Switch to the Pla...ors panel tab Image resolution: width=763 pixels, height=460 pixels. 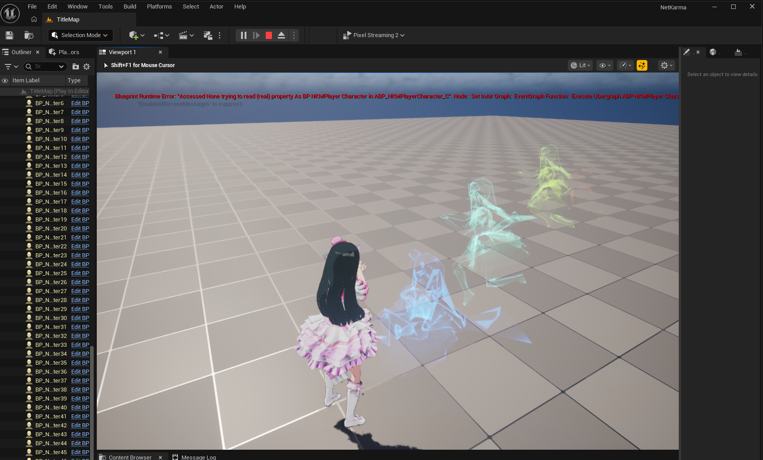tap(64, 52)
